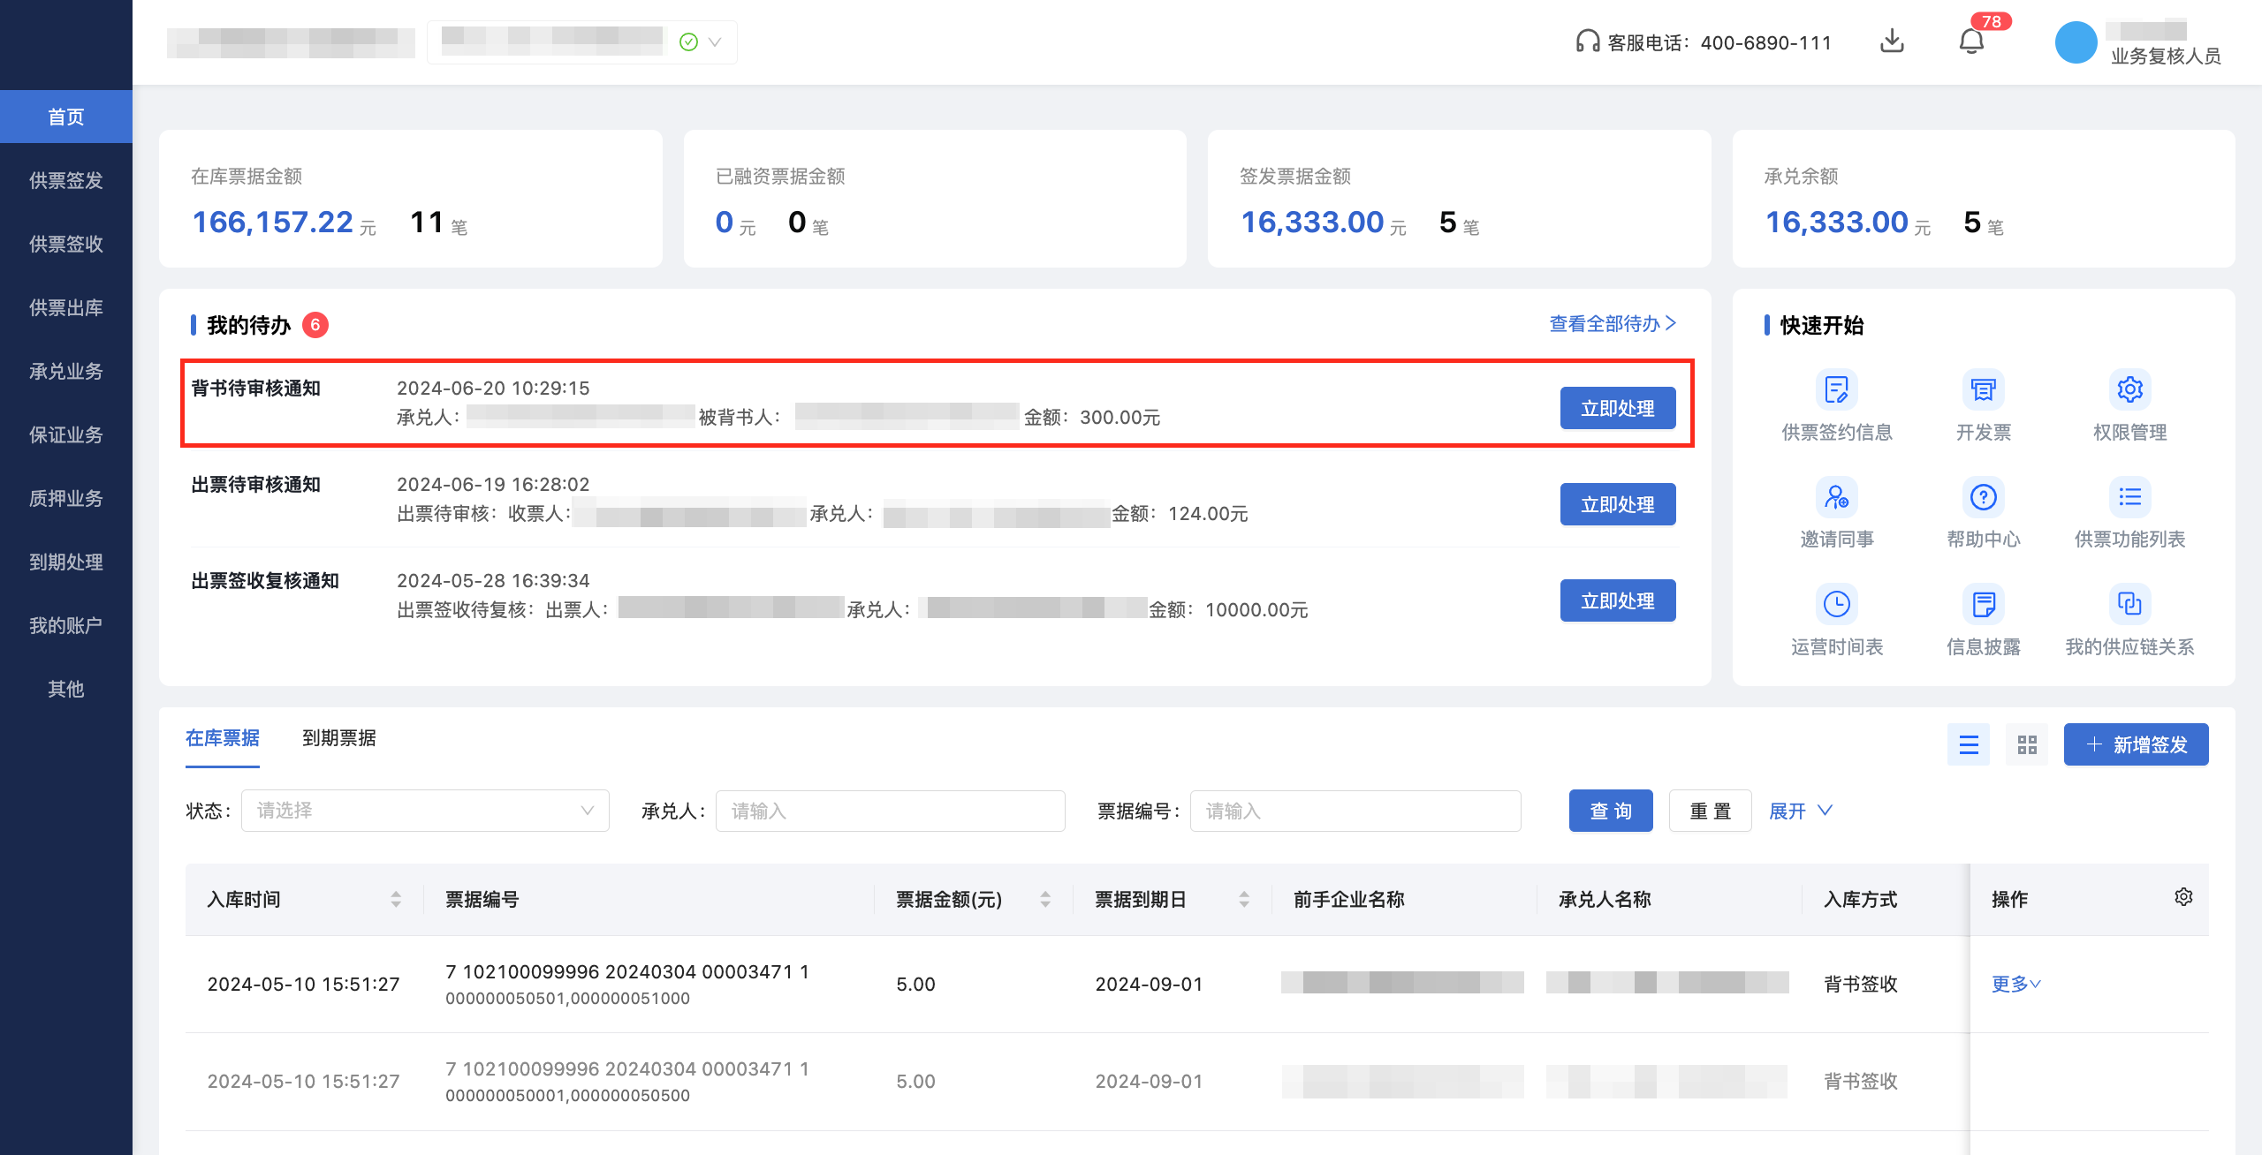Image resolution: width=2262 pixels, height=1155 pixels.
Task: Click the notification bell showing 78
Action: pyautogui.click(x=1970, y=42)
